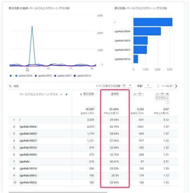
Task: Click the users value 917
Action: tap(141, 141)
